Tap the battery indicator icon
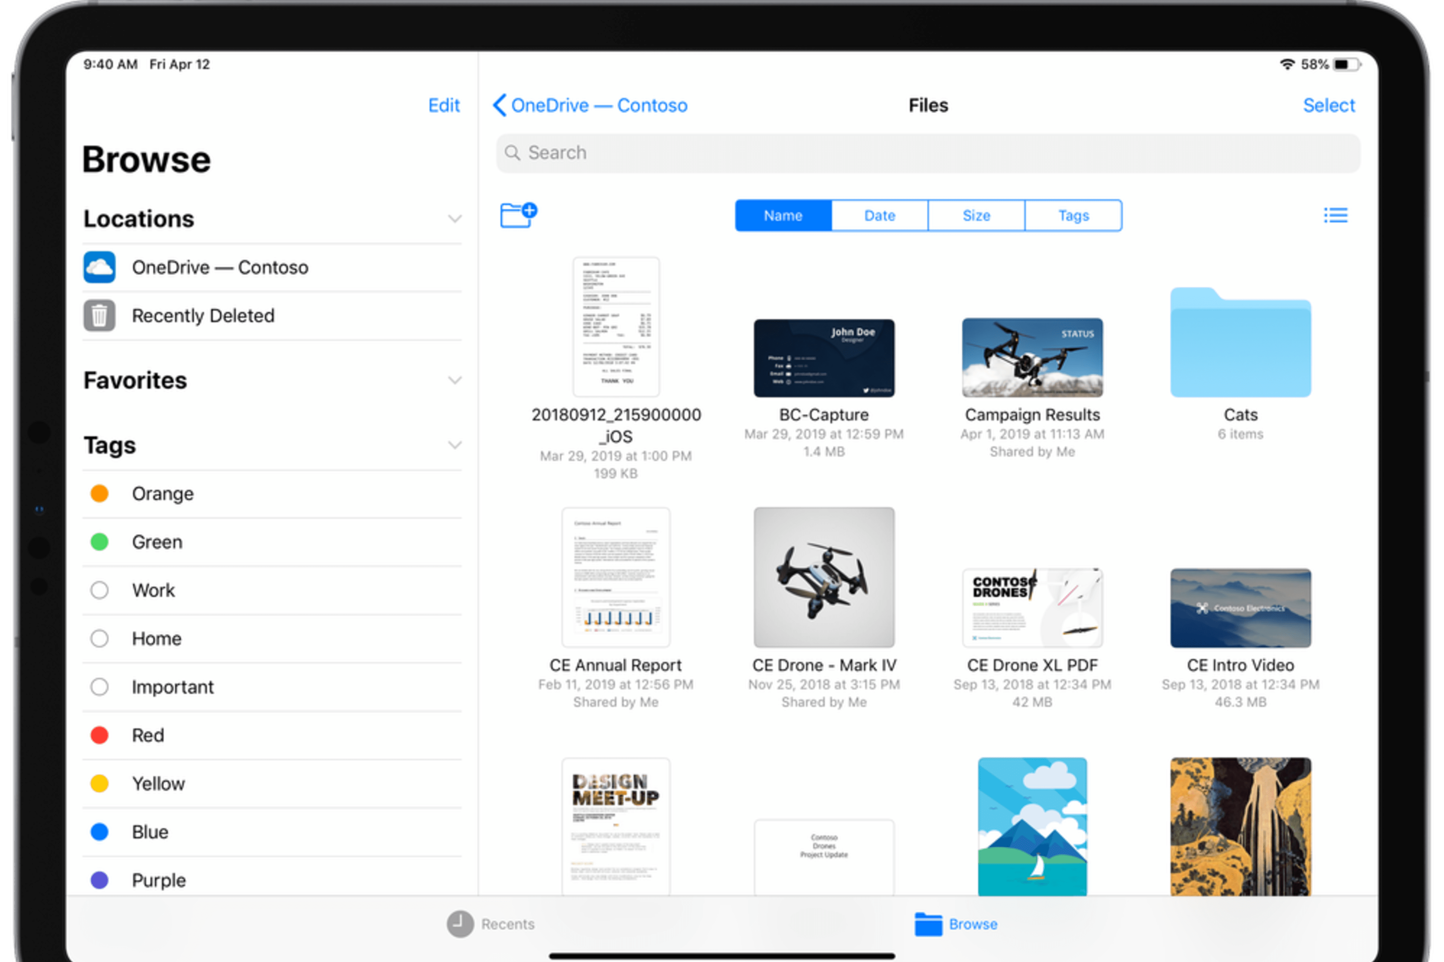 (1348, 64)
